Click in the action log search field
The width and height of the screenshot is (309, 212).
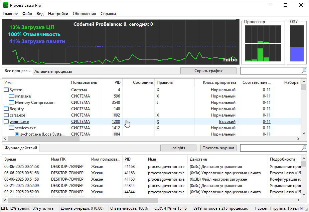coord(271,148)
